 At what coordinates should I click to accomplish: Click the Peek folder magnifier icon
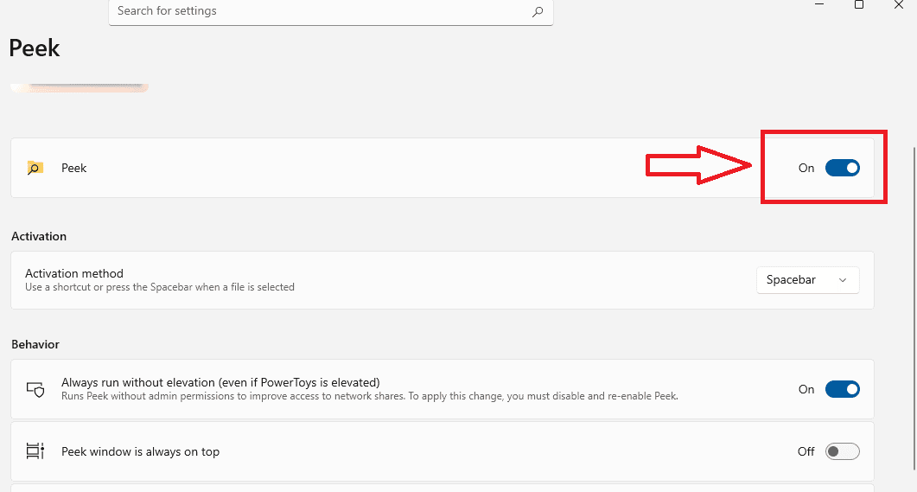[x=35, y=169]
